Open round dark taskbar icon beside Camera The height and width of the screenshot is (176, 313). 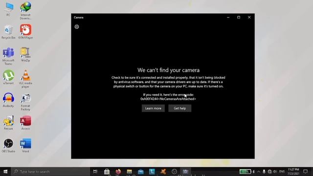click(174, 172)
